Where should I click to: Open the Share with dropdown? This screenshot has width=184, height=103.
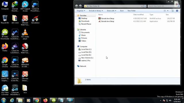coord(111,11)
